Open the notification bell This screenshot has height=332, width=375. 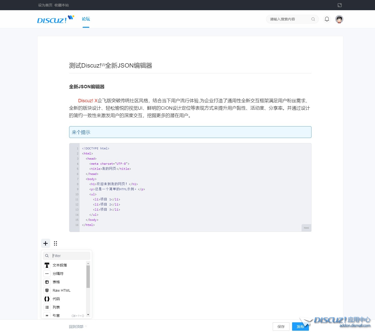click(327, 19)
